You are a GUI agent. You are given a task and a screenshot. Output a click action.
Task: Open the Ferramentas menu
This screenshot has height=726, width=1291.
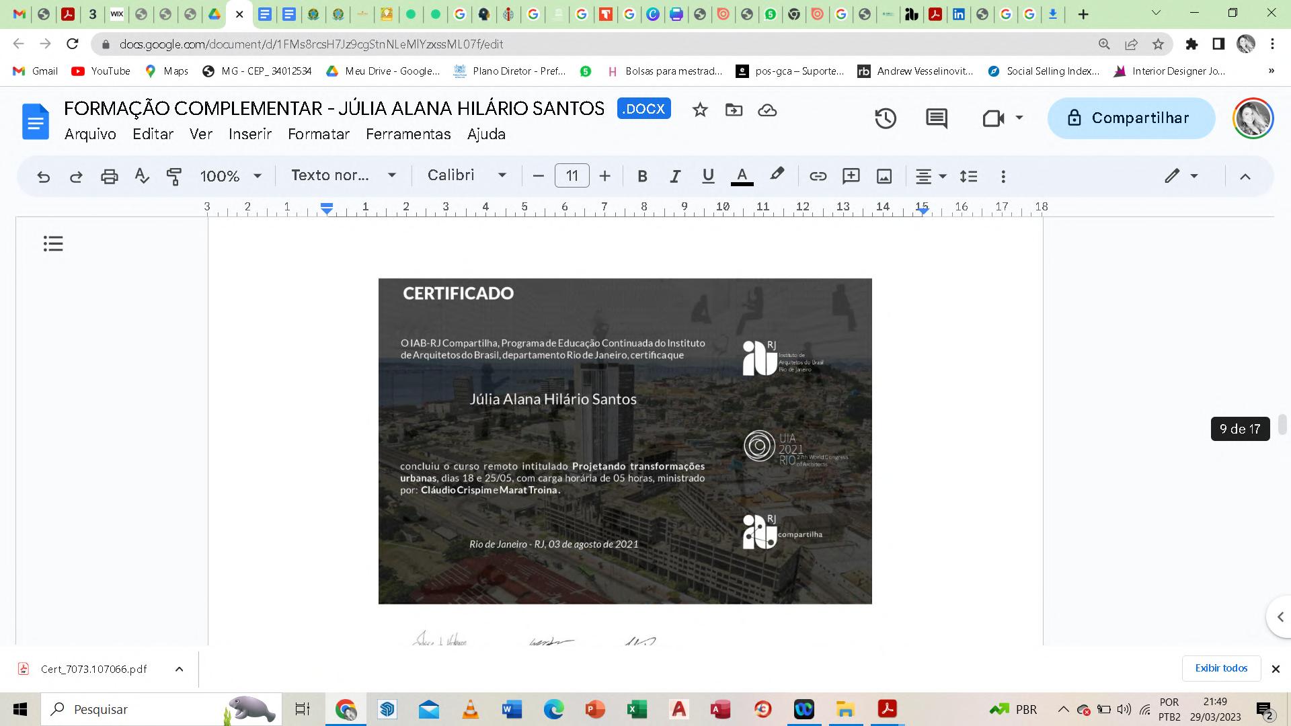coord(408,134)
